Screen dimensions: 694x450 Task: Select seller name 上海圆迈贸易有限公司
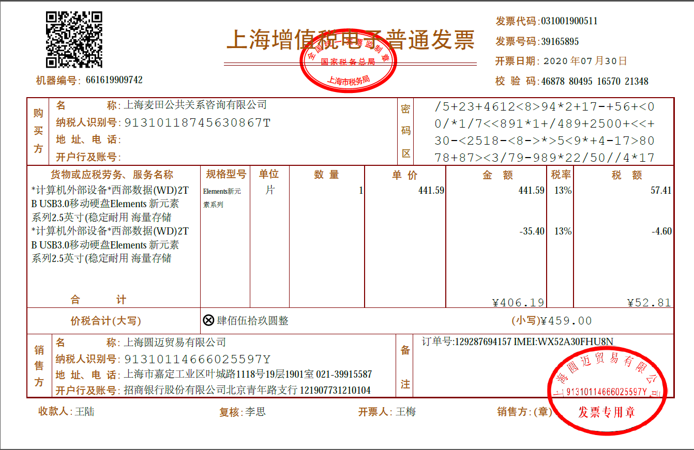[x=175, y=343]
